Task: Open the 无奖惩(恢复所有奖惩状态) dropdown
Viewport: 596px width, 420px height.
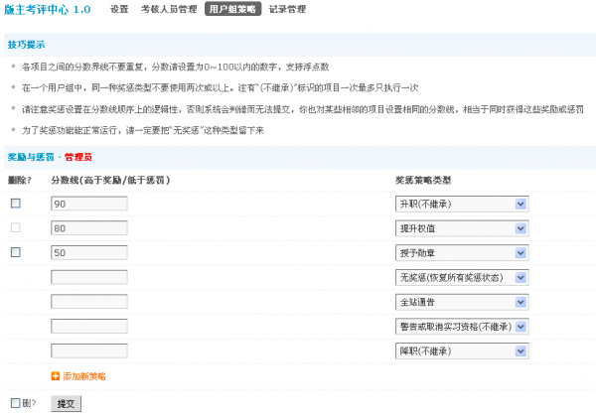Action: point(462,277)
